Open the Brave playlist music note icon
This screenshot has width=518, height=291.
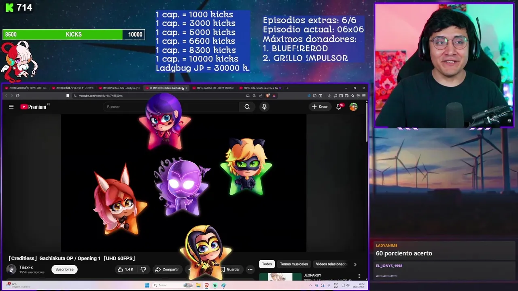(x=335, y=96)
